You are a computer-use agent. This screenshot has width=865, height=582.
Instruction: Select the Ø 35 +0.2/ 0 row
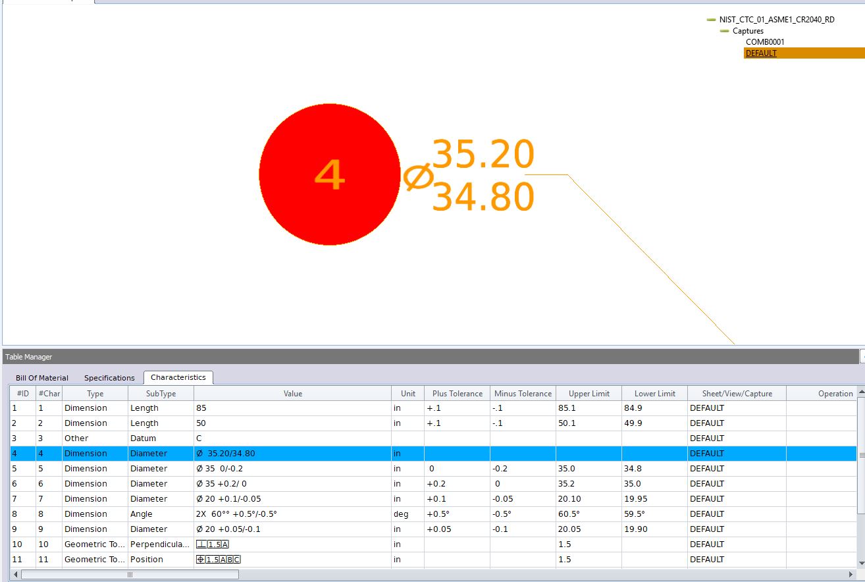coord(433,484)
